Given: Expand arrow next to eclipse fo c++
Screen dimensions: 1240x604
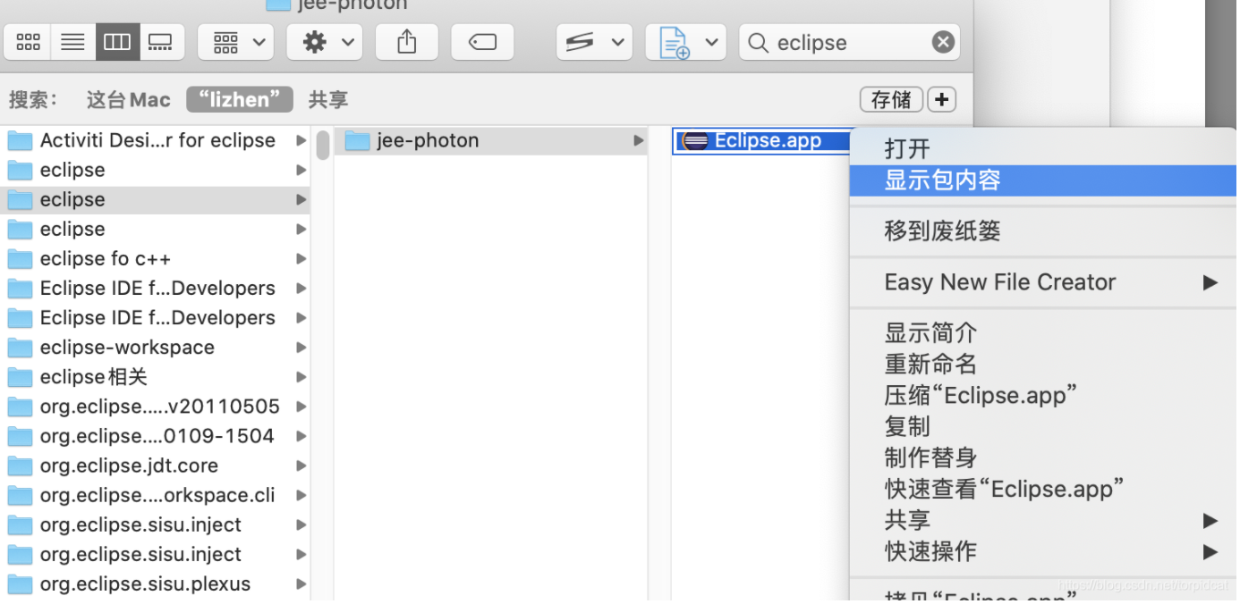Looking at the screenshot, I should [x=301, y=259].
